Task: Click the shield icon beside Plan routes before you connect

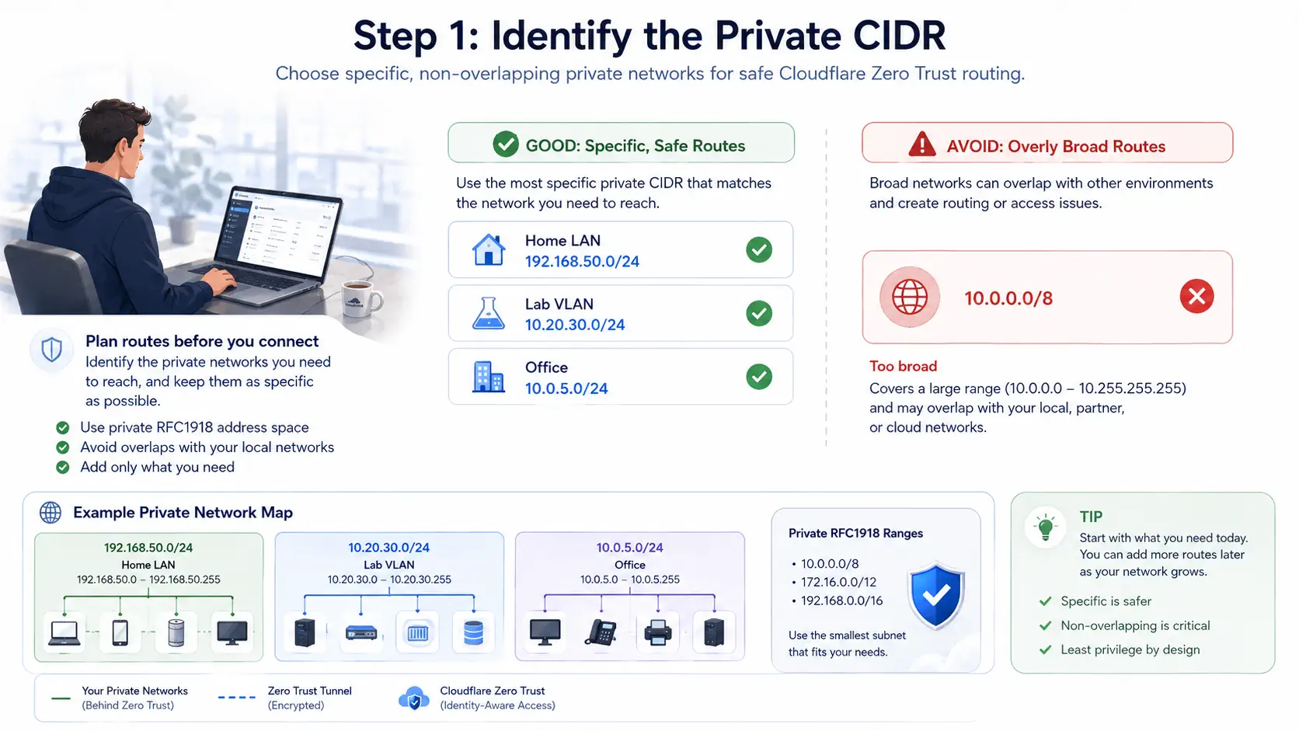Action: click(x=52, y=350)
